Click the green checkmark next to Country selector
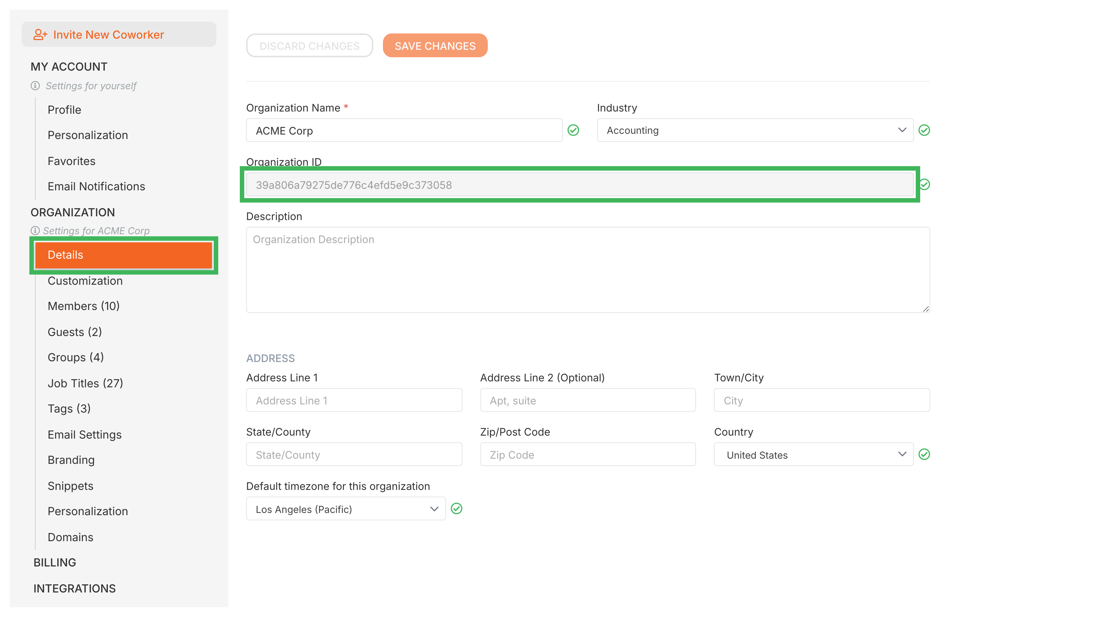This screenshot has width=1102, height=617. 924,455
